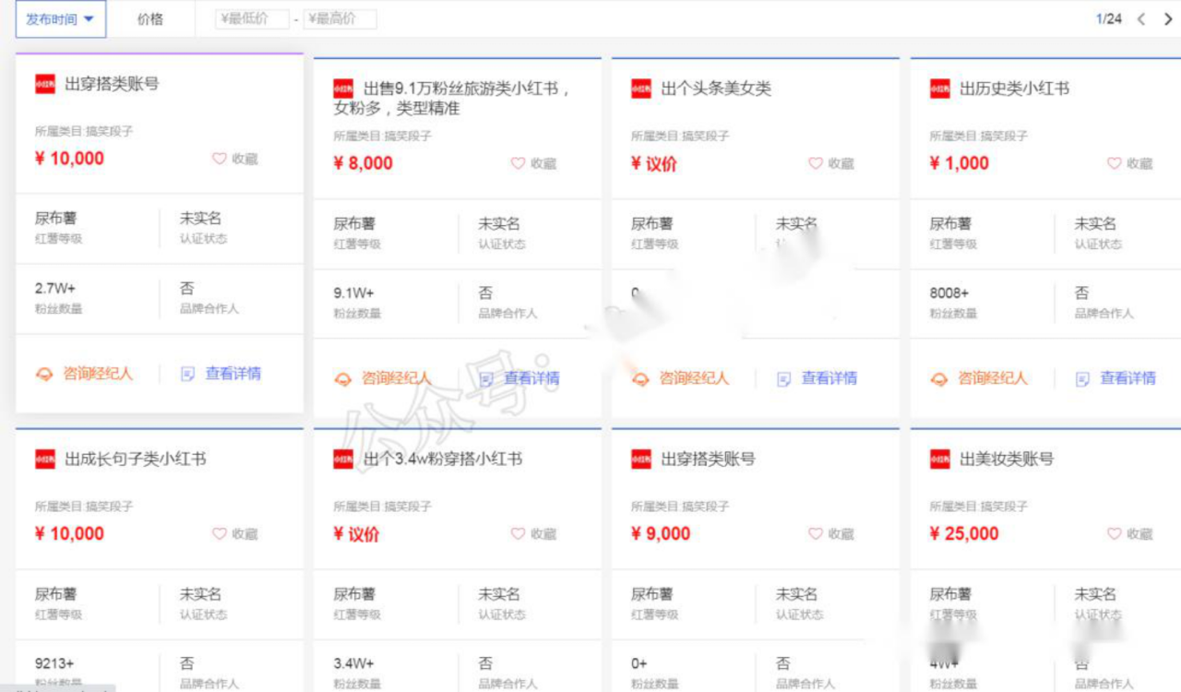Go to the previous results page arrow

1141,18
